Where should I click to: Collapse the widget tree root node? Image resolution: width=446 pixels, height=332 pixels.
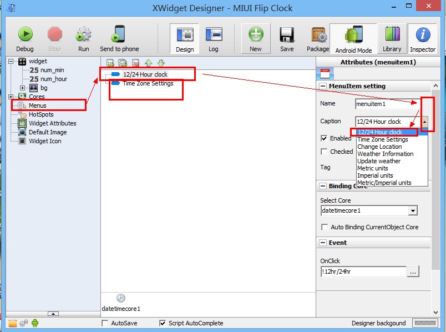[x=11, y=61]
